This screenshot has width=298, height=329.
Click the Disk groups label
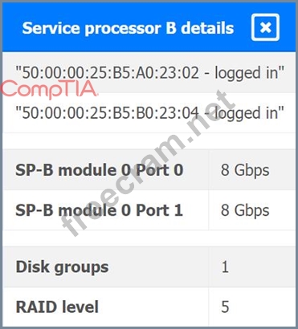(62, 267)
